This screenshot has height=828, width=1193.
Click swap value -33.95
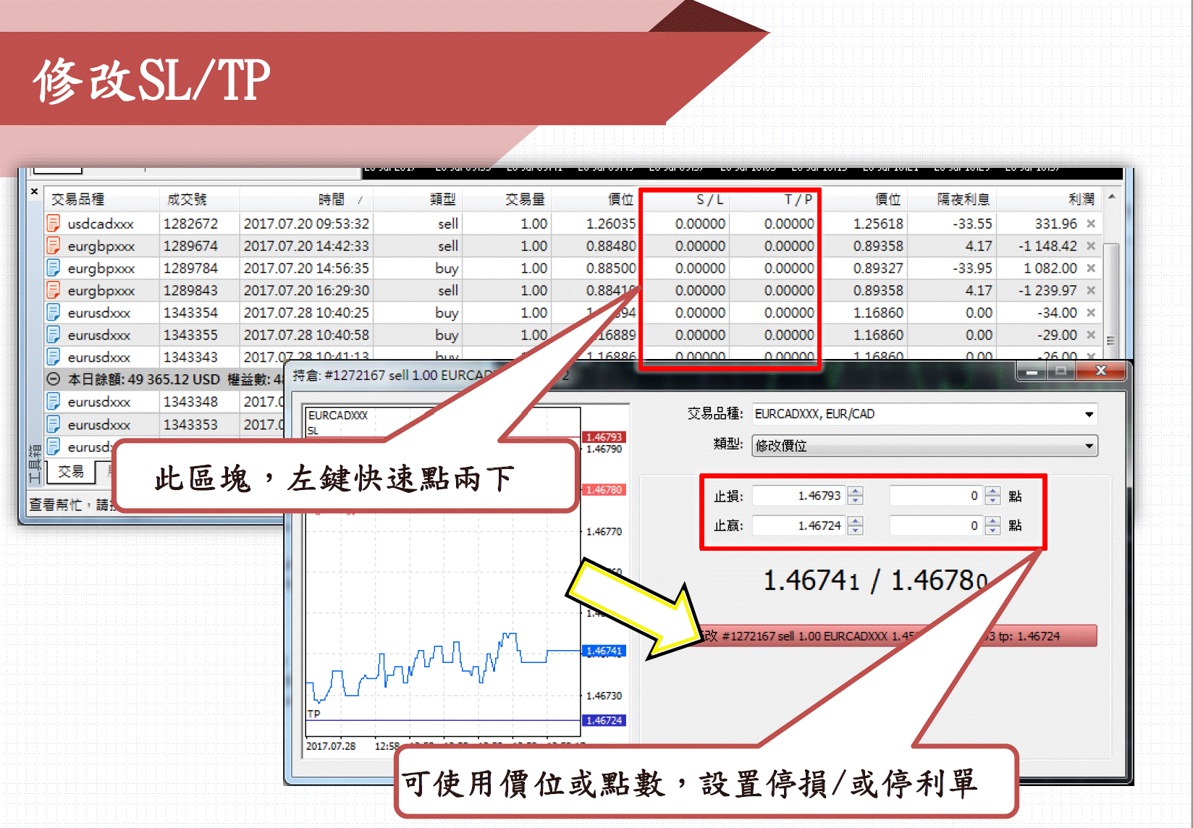pyautogui.click(x=972, y=269)
